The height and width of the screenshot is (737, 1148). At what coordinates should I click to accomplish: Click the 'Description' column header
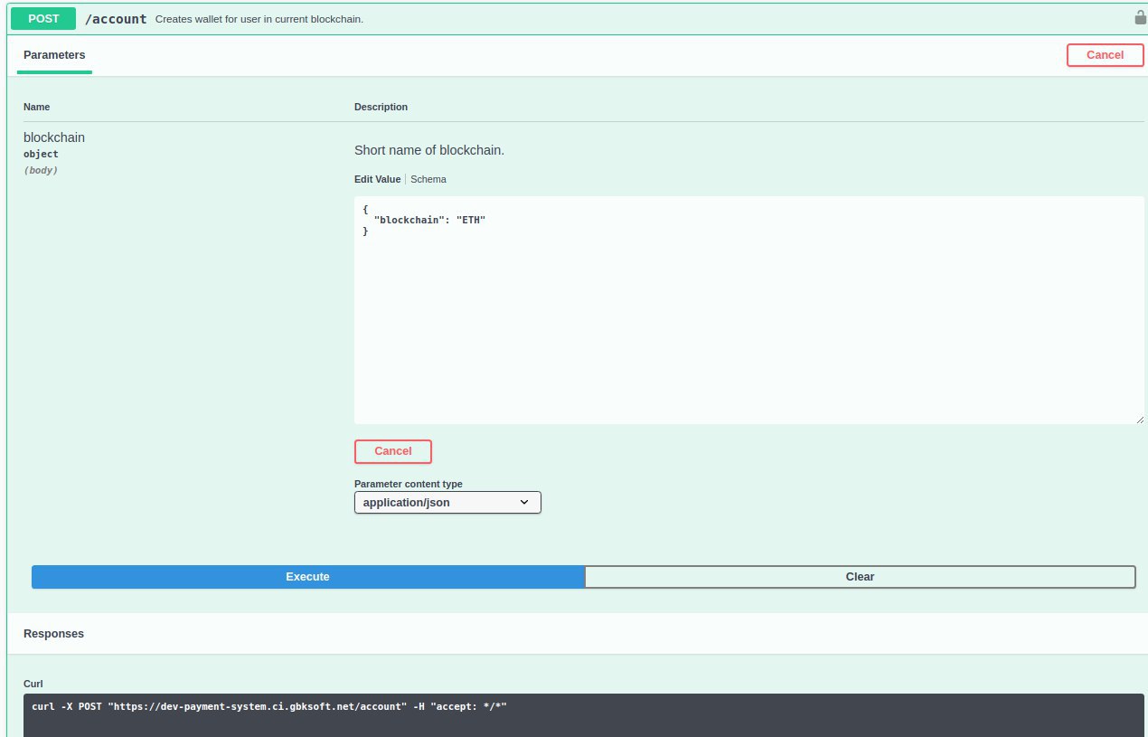click(381, 107)
